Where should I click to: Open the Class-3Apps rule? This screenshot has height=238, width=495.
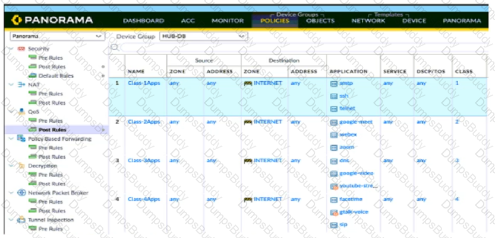144,160
